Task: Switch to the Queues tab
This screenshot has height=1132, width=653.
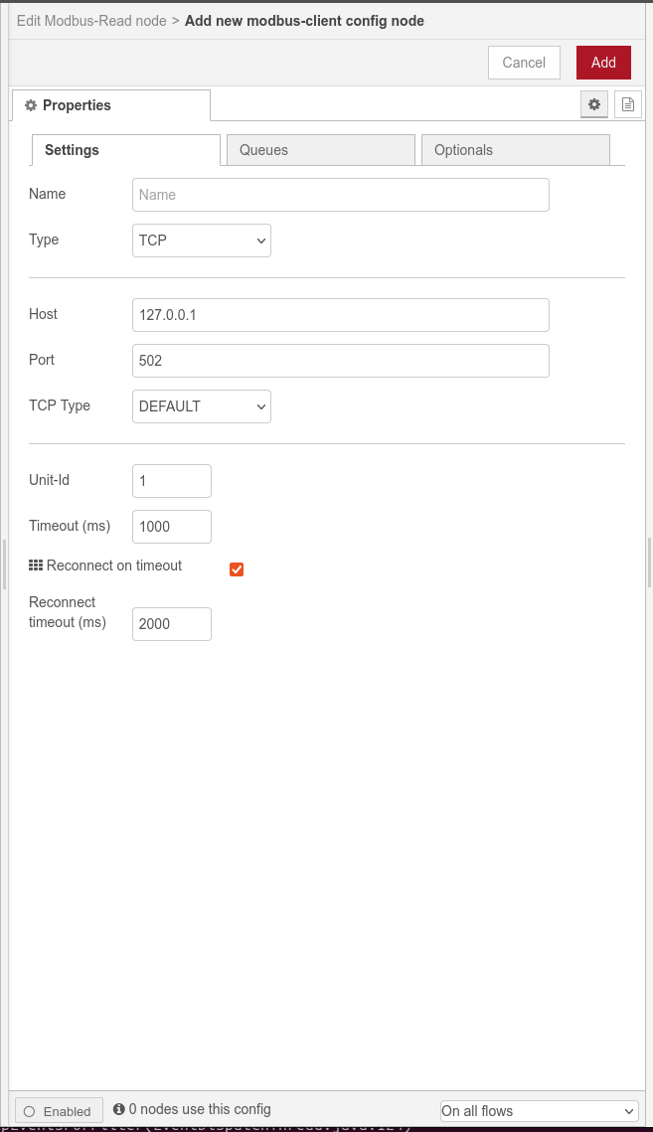Action: [320, 150]
